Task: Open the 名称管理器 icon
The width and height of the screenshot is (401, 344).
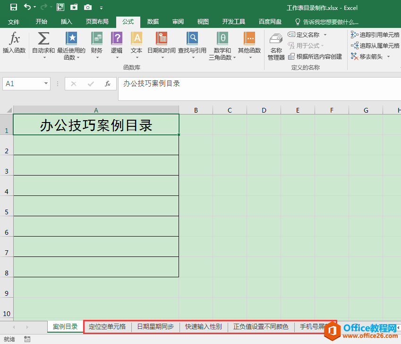Action: point(276,39)
